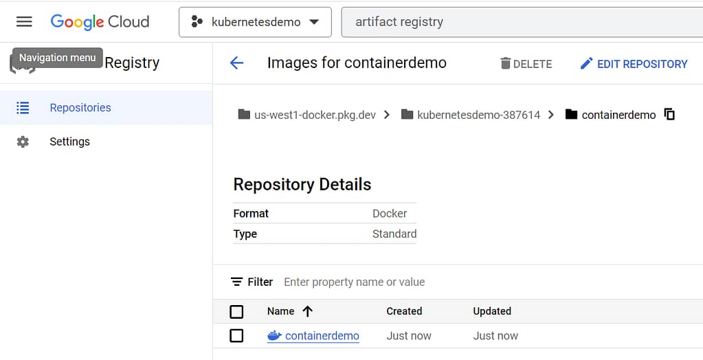The width and height of the screenshot is (703, 360).
Task: Copy the repository path with copy icon
Action: click(x=669, y=114)
